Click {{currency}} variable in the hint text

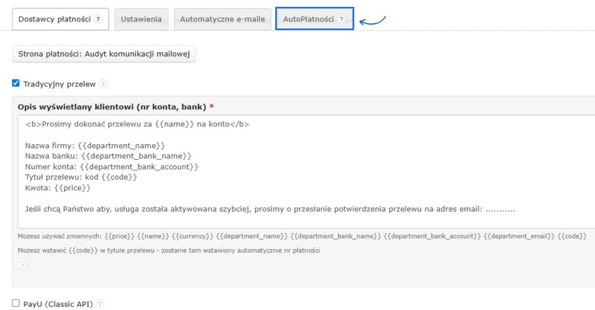pos(192,236)
